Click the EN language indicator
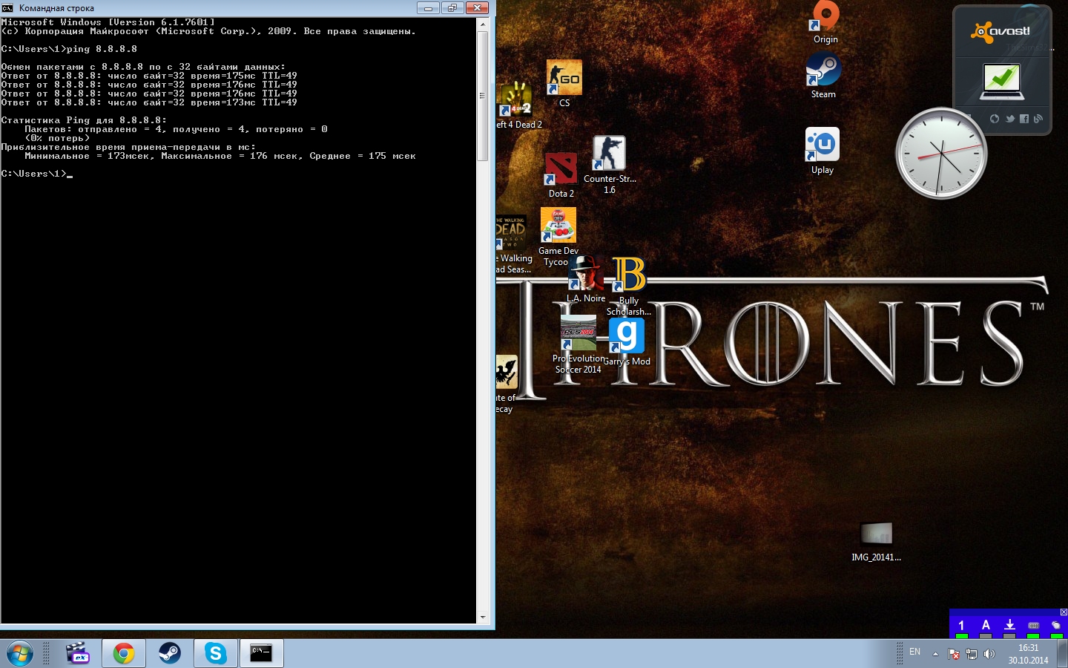Image resolution: width=1068 pixels, height=668 pixels. click(x=914, y=652)
